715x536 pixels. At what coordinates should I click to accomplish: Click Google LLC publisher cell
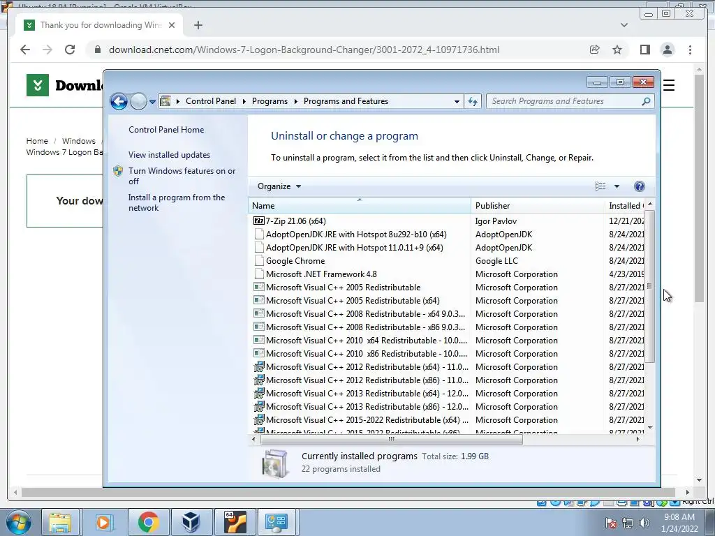[x=496, y=261]
